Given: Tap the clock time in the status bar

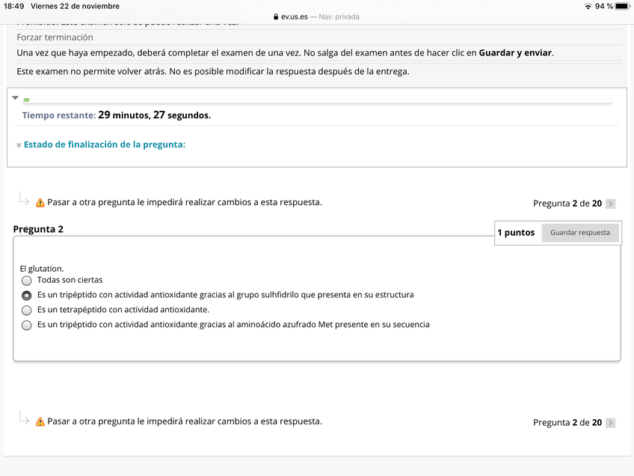Looking at the screenshot, I should click(x=14, y=6).
